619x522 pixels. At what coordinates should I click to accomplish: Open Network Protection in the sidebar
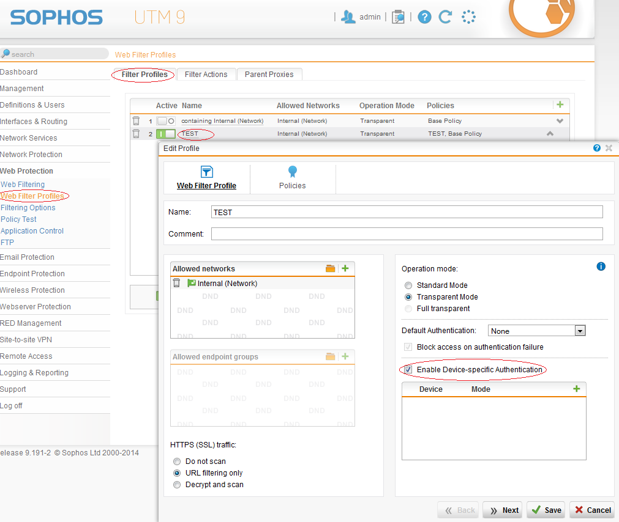click(x=31, y=154)
